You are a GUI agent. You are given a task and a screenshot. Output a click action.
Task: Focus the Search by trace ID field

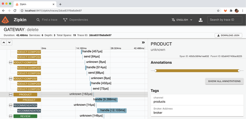225,20
